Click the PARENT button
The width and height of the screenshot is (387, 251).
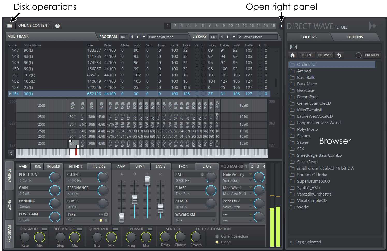(x=307, y=55)
